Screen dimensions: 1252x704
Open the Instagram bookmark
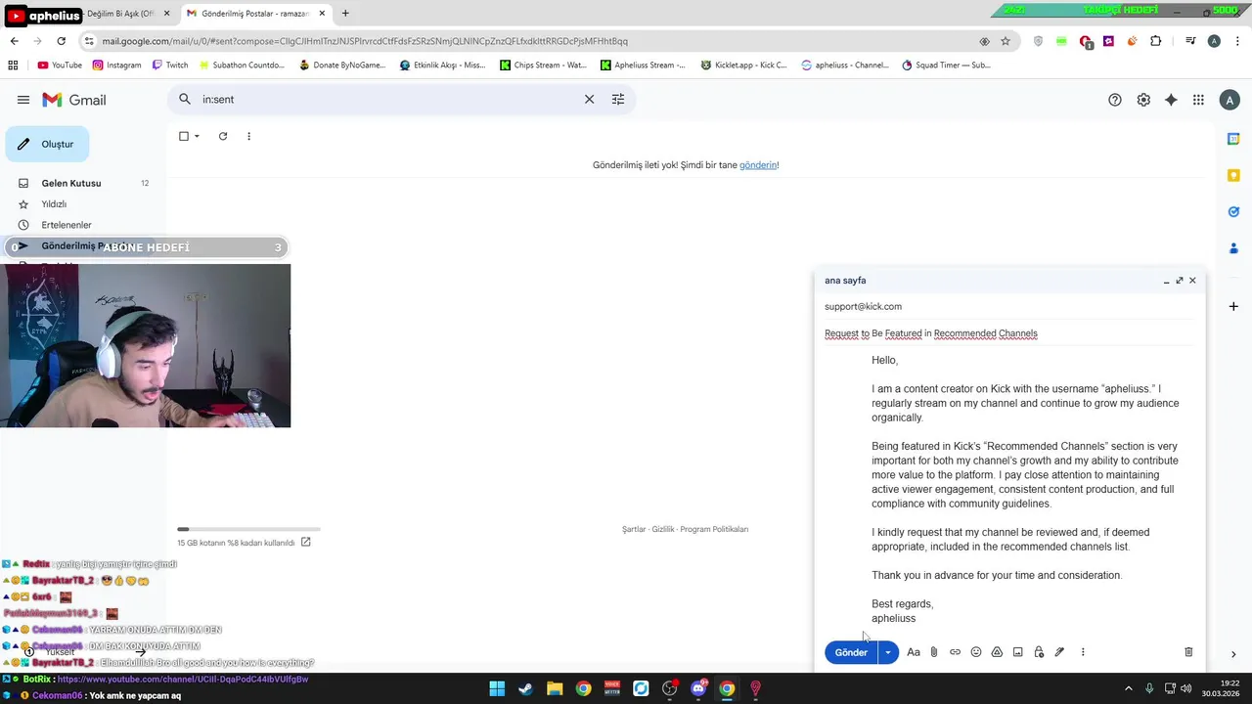[x=117, y=66]
